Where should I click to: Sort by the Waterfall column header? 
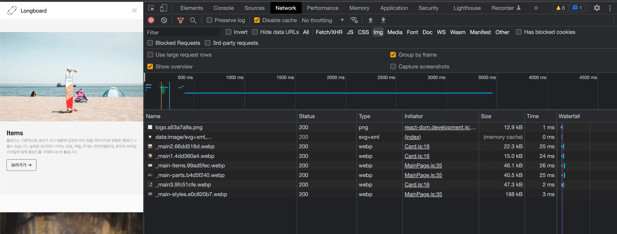pos(587,116)
